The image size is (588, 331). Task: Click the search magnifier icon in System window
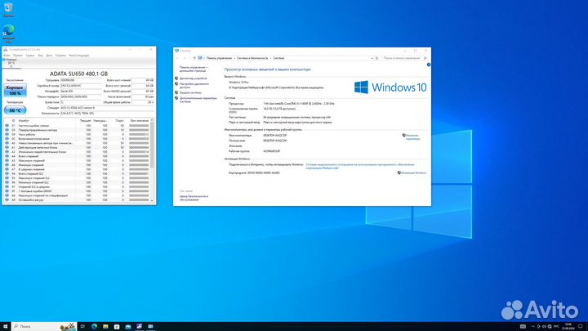tap(425, 58)
